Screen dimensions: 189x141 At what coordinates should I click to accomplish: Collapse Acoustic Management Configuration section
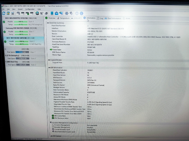point(51,122)
